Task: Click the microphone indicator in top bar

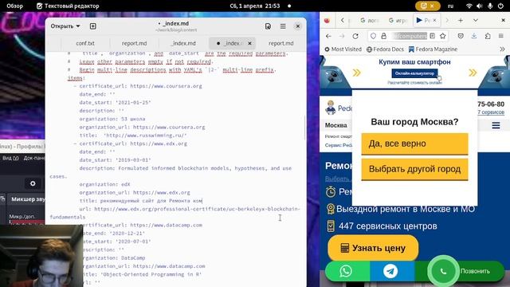Action: pyautogui.click(x=490, y=6)
